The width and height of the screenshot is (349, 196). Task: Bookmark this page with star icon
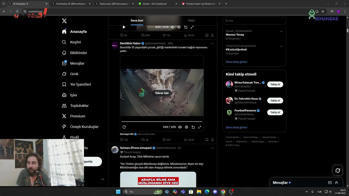tap(323, 11)
